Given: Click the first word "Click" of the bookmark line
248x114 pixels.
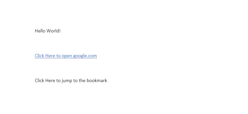Looking at the screenshot, I should coord(40,81).
